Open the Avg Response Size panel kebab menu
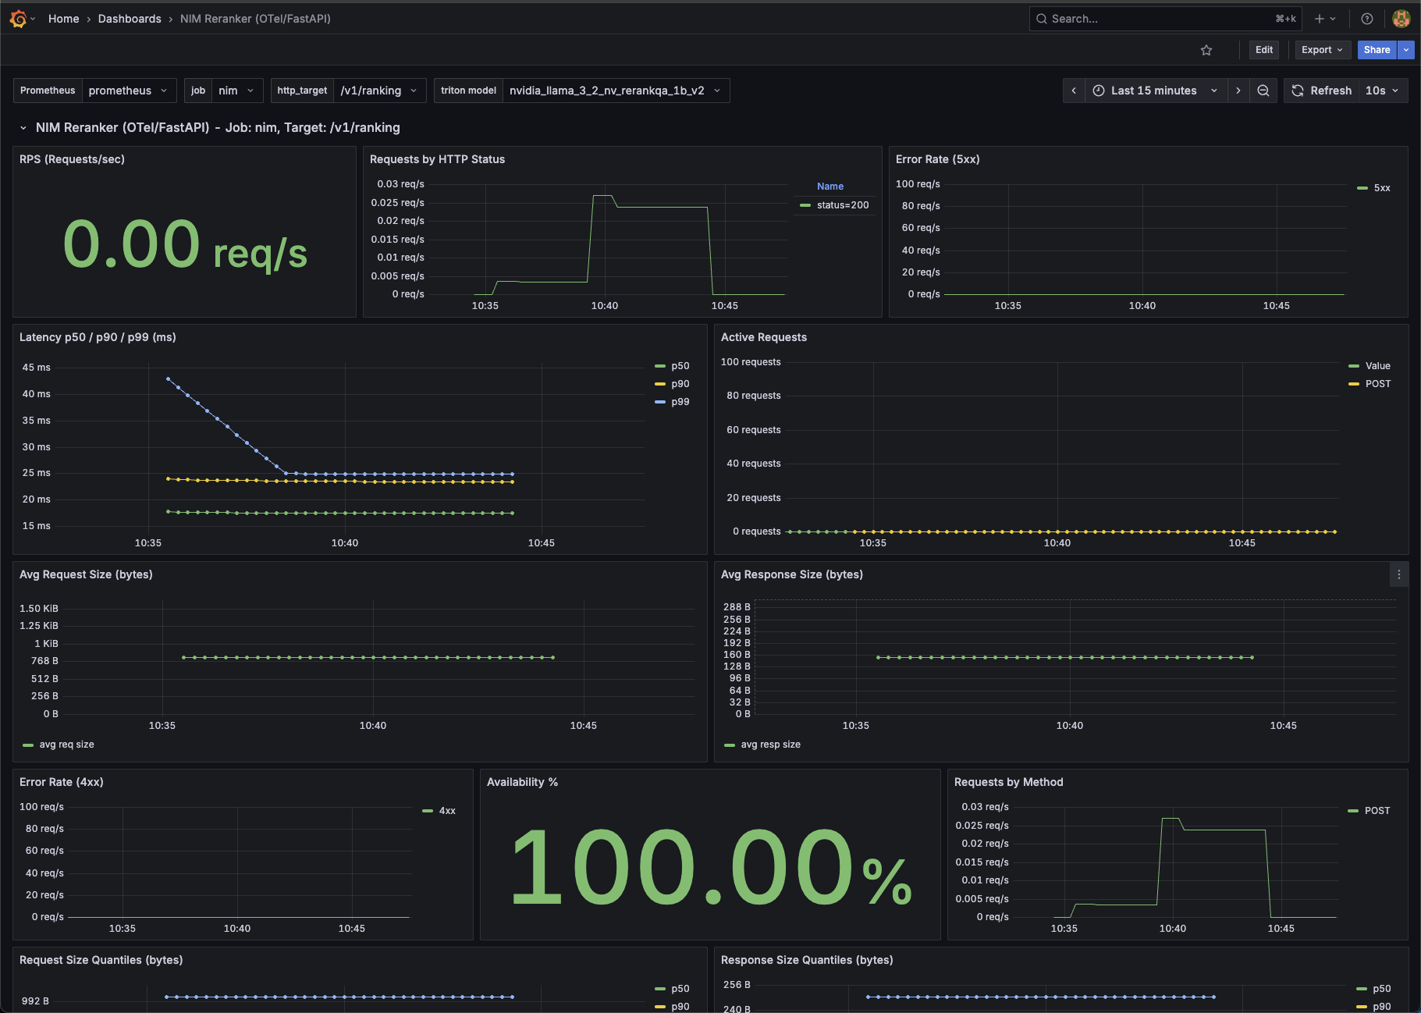Image resolution: width=1421 pixels, height=1013 pixels. [1399, 574]
